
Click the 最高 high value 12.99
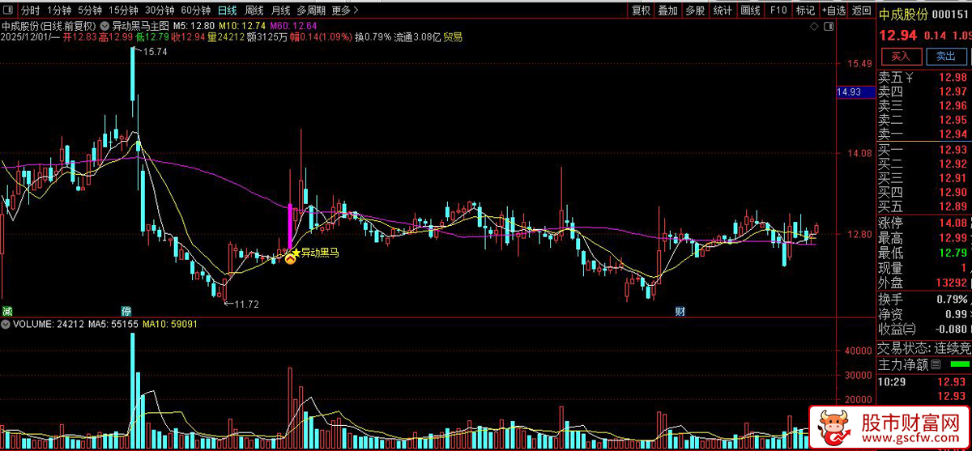[x=953, y=238]
